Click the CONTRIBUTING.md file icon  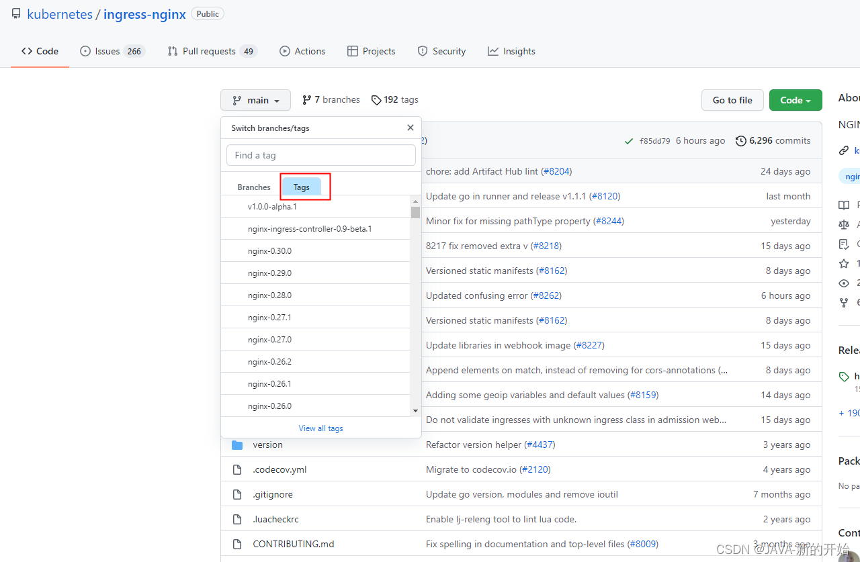[237, 544]
